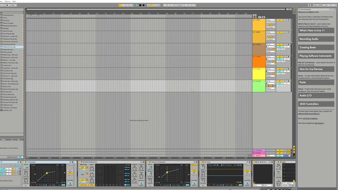This screenshot has height=190, width=338.
Task: Toggle the Multiband Dynamics device activator
Action: coord(80,162)
